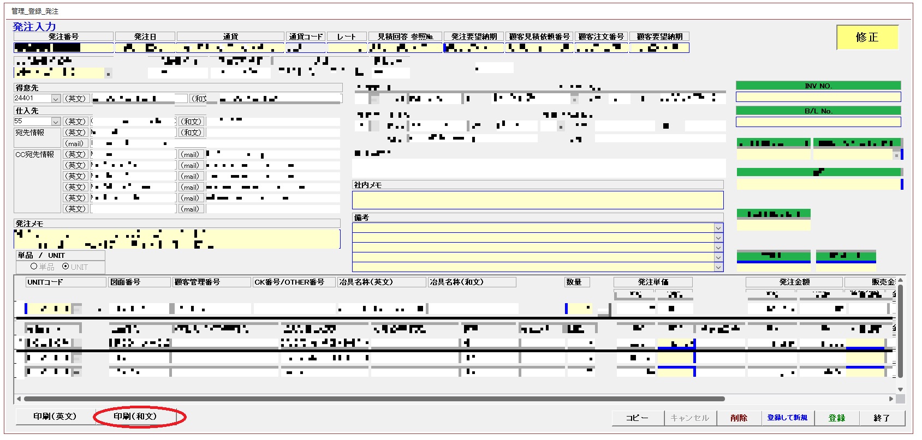The image size is (922, 440).
Task: Click 登録して新規 button
Action: click(787, 418)
